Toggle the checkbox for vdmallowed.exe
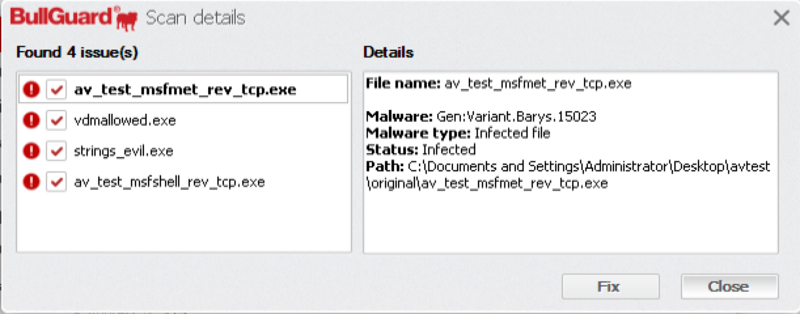This screenshot has width=800, height=314. point(56,120)
